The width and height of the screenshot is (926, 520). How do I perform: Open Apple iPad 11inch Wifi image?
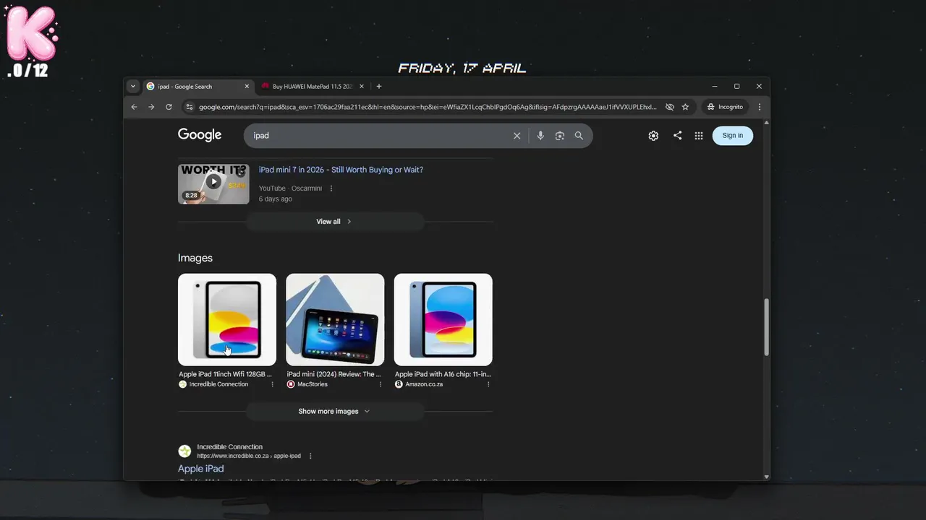227,319
